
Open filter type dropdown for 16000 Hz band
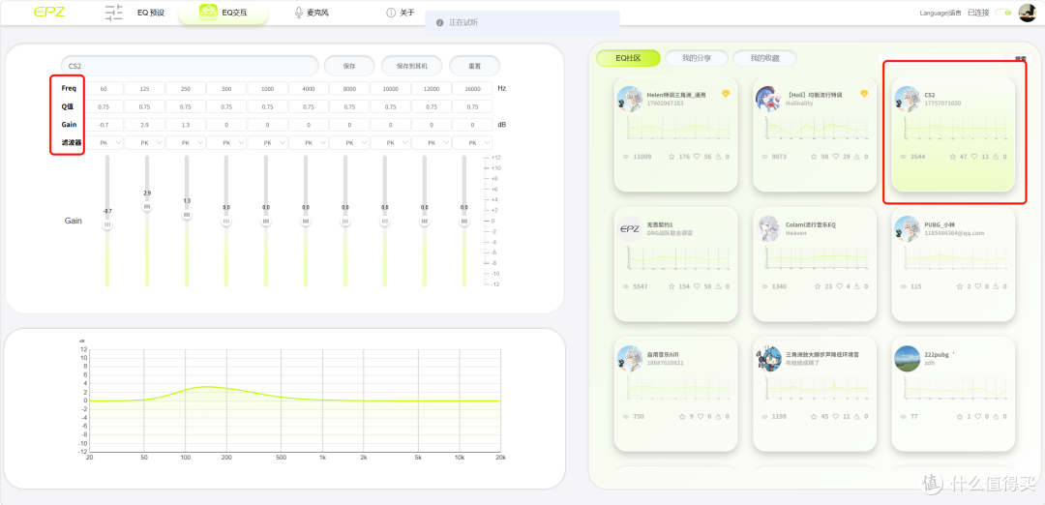click(x=472, y=142)
